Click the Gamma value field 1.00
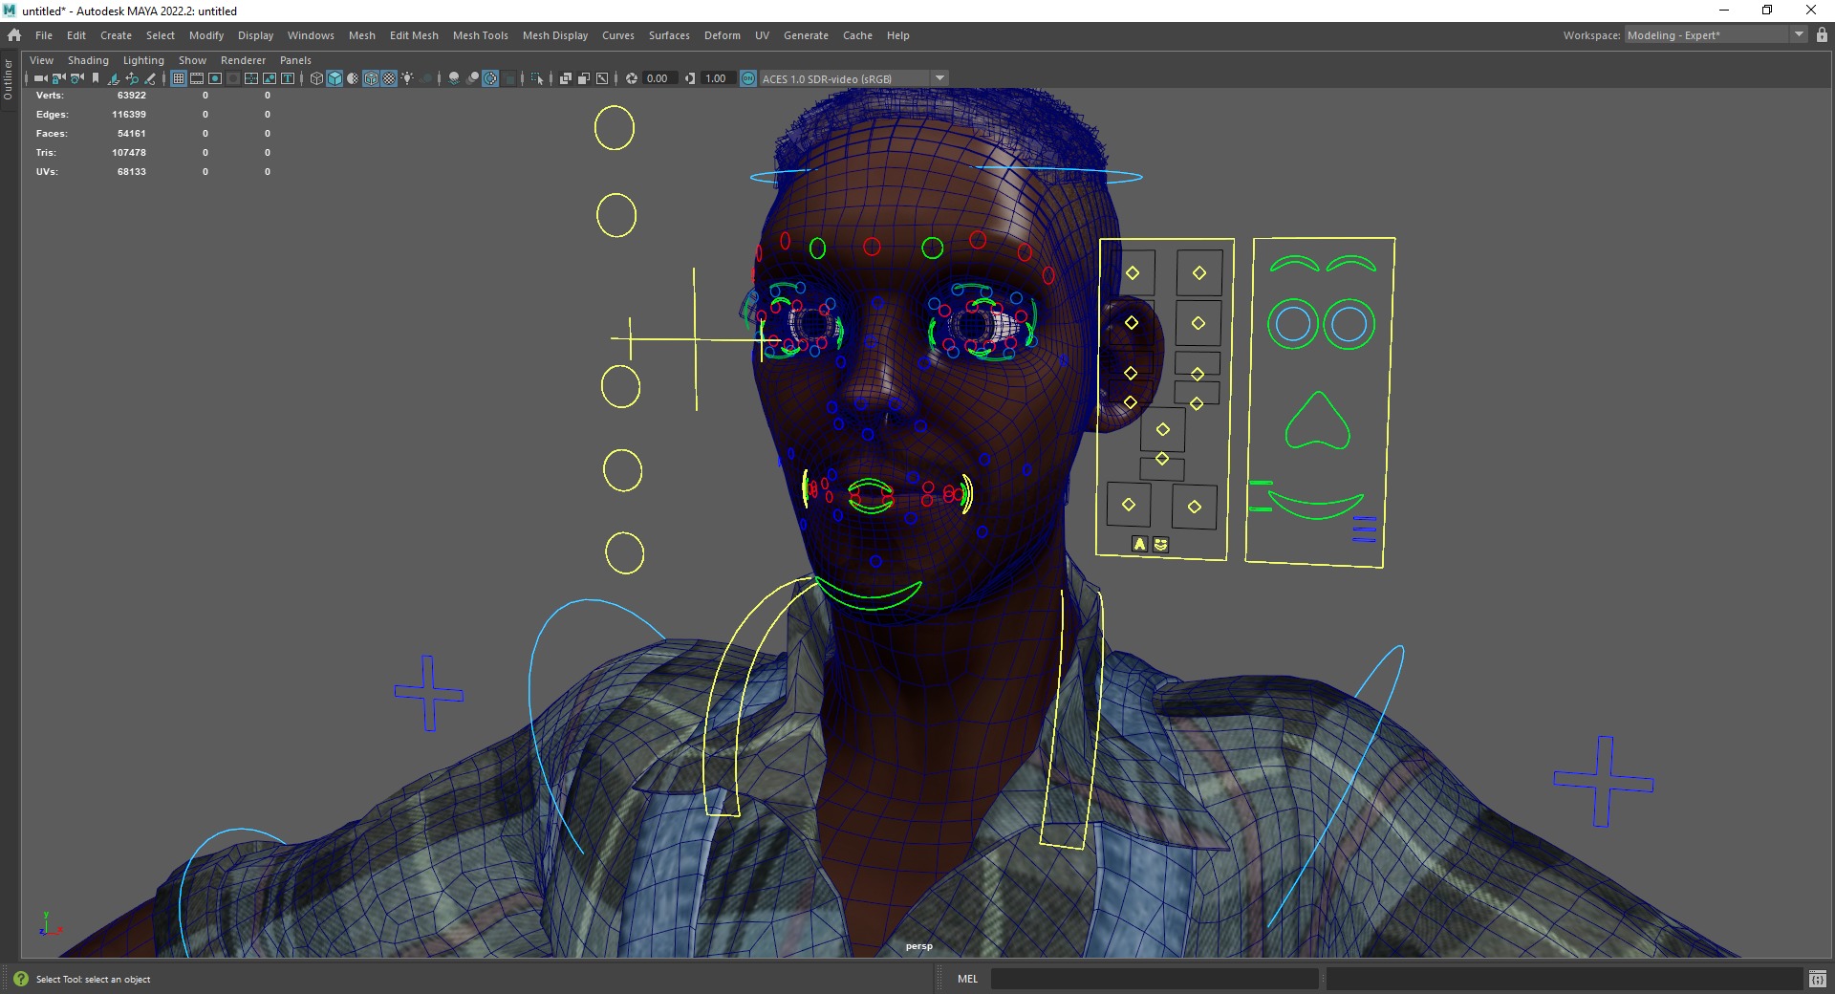1835x994 pixels. 718,78
